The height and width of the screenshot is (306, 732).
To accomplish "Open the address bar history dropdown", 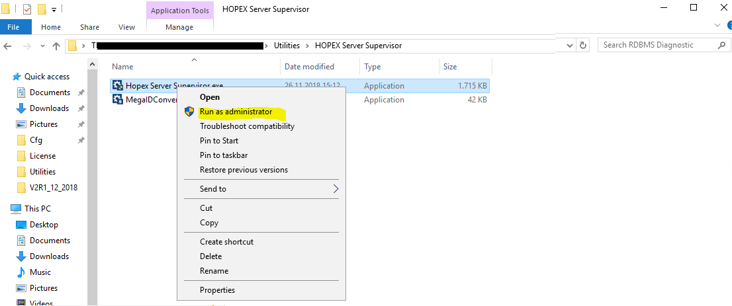I will (x=570, y=45).
